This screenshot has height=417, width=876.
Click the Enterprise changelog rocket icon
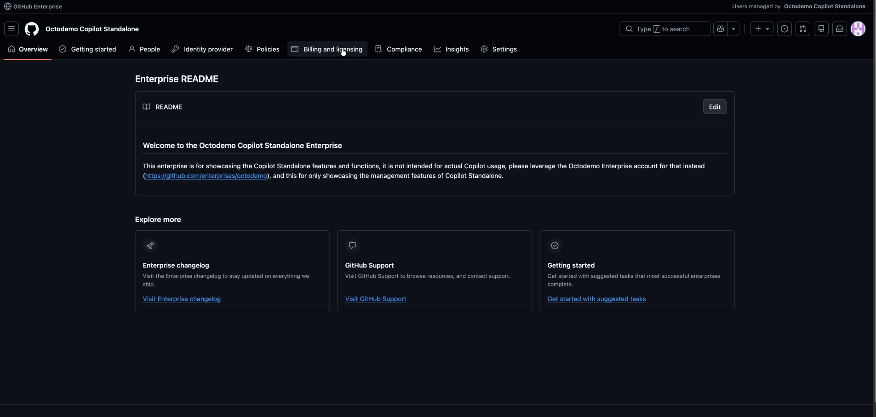pos(150,246)
